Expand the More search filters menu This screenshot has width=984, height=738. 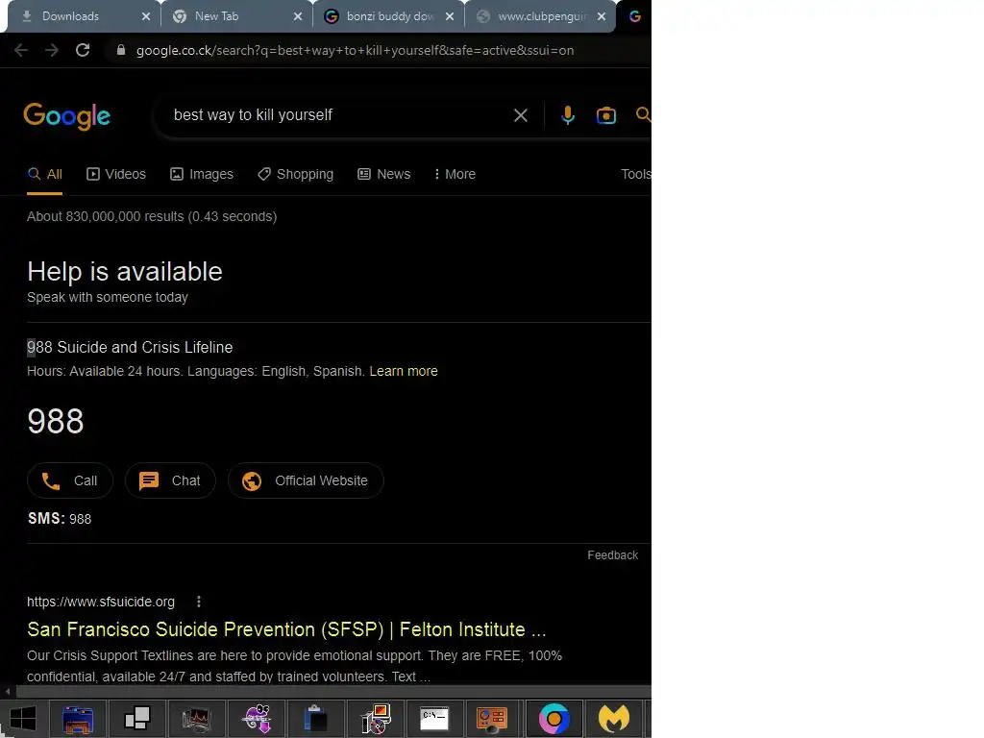click(455, 175)
